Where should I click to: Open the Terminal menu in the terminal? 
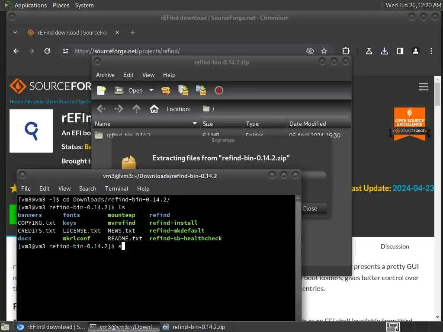click(117, 188)
